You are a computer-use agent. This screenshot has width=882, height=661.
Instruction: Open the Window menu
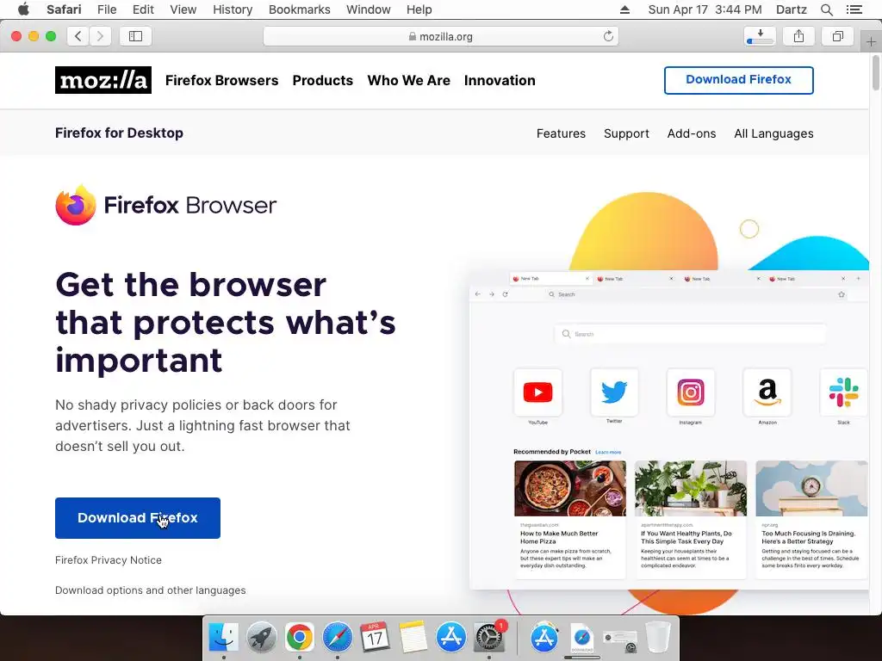[369, 9]
